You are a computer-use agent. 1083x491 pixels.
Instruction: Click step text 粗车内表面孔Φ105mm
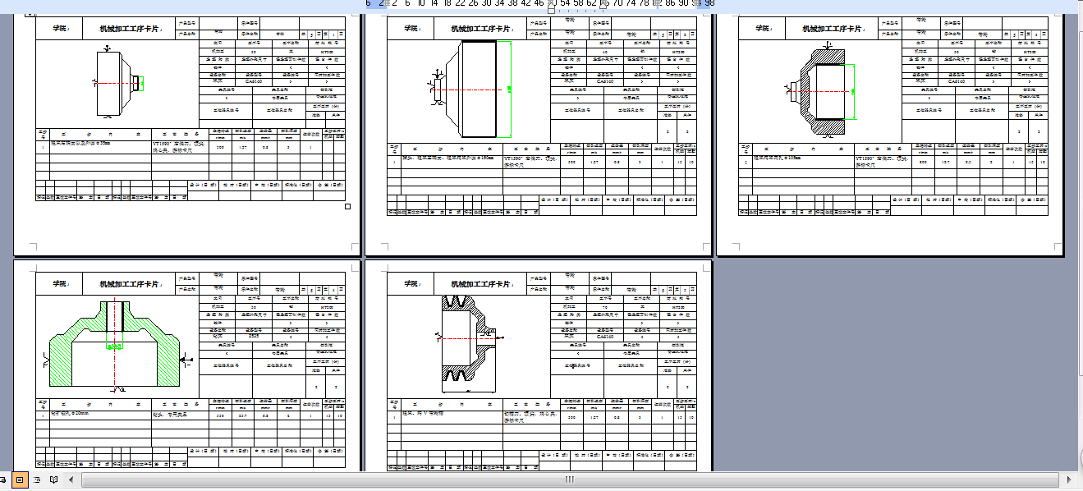pyautogui.click(x=778, y=158)
